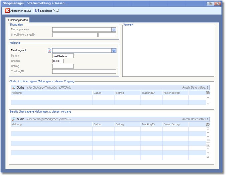Open the Meldungsart dropdown list

point(114,51)
